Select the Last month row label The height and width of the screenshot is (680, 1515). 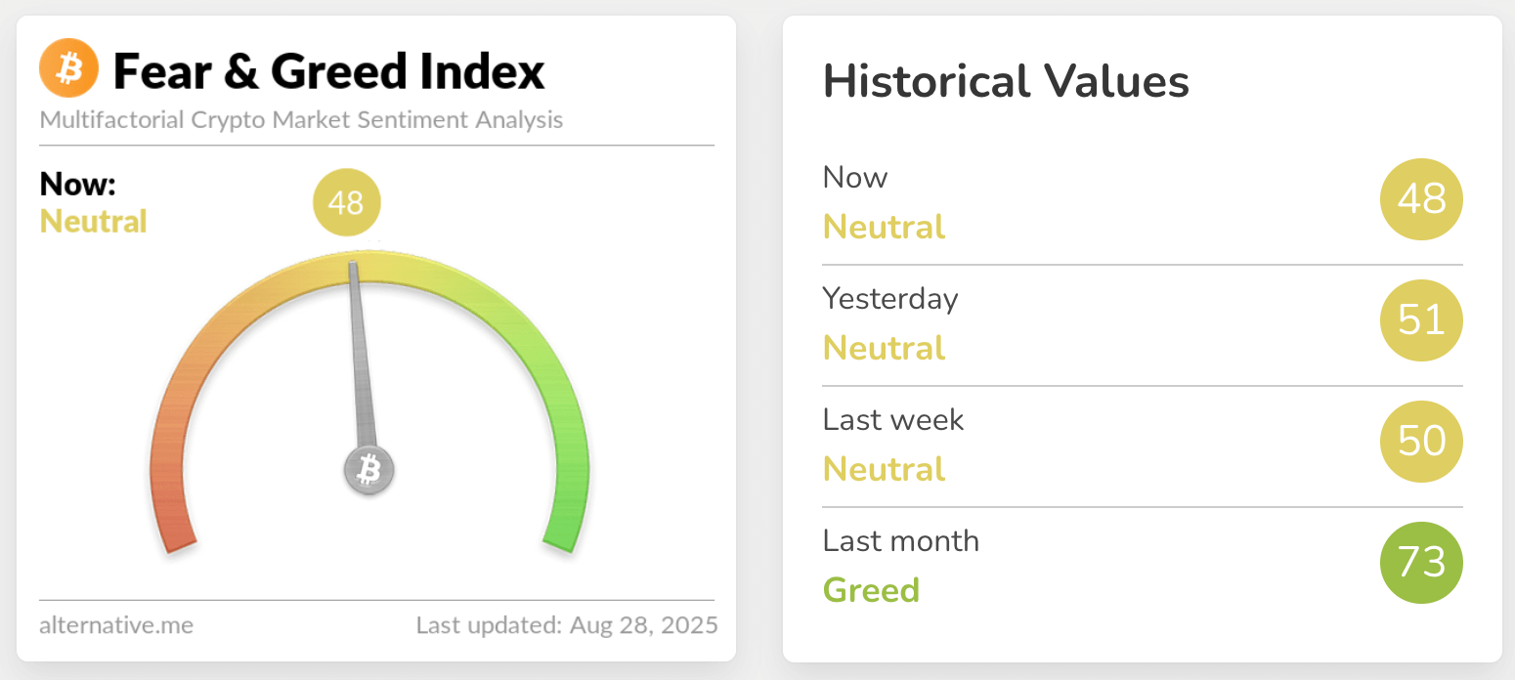pyautogui.click(x=900, y=540)
